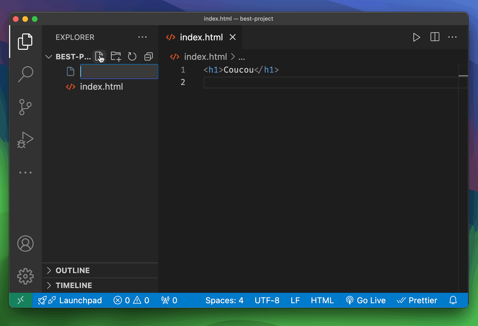Viewport: 478px width, 326px height.
Task: Click the new file name input field
Action: click(119, 72)
